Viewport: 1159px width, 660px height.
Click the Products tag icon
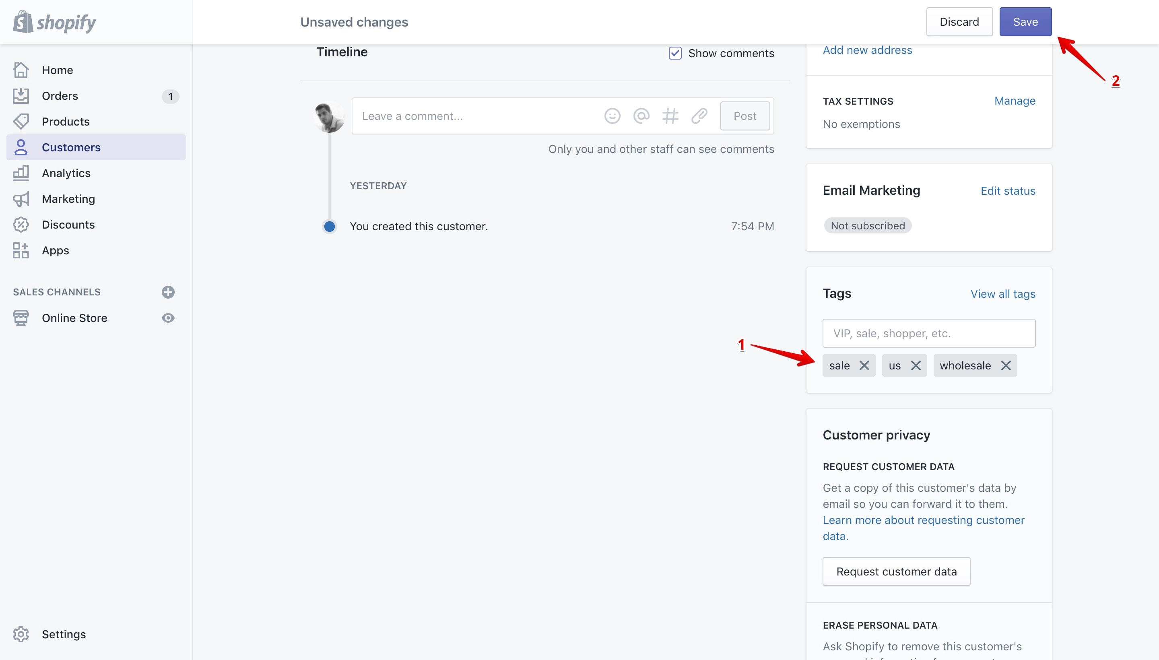coord(21,122)
